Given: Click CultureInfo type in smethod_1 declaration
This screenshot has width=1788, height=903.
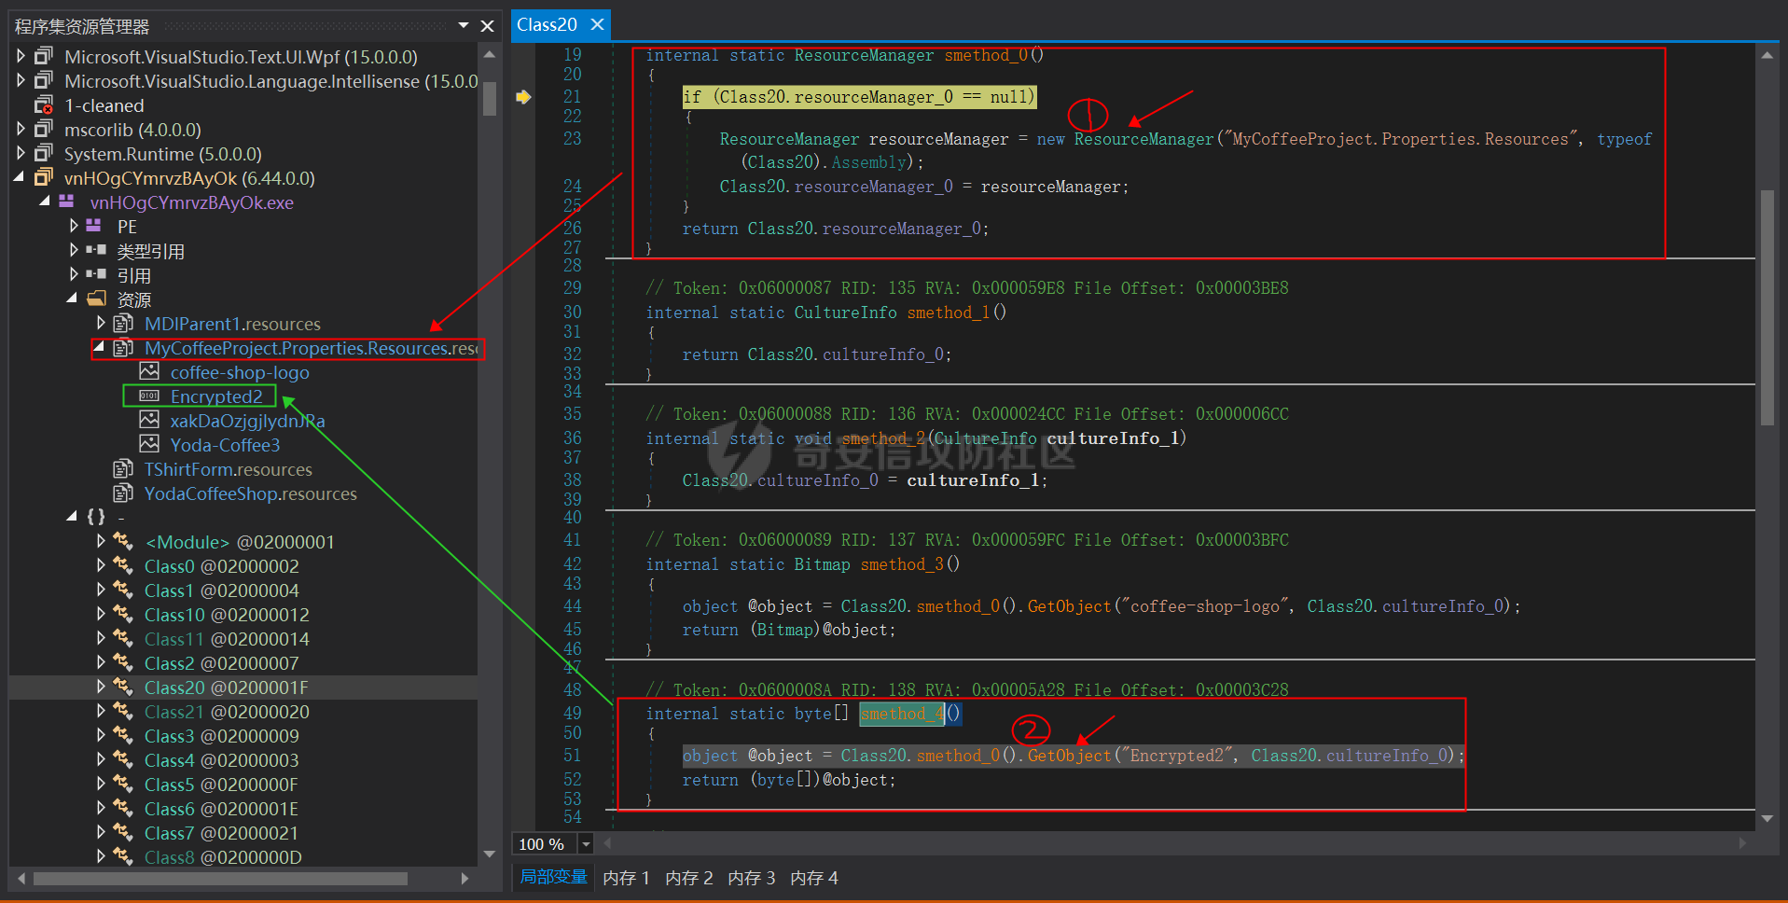Looking at the screenshot, I should pyautogui.click(x=845, y=313).
